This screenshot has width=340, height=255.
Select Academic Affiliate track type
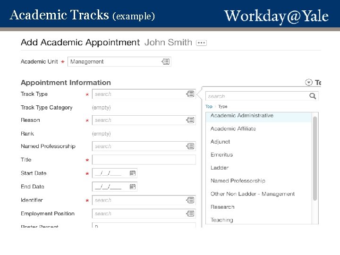click(258, 128)
